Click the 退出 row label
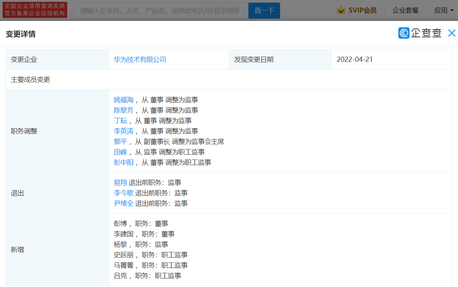The height and width of the screenshot is (287, 458). [x=17, y=193]
